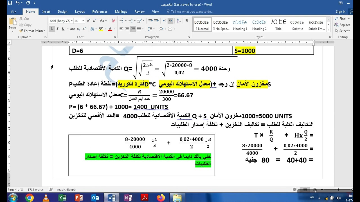Toggle right-to-left text direction

pos(170,21)
